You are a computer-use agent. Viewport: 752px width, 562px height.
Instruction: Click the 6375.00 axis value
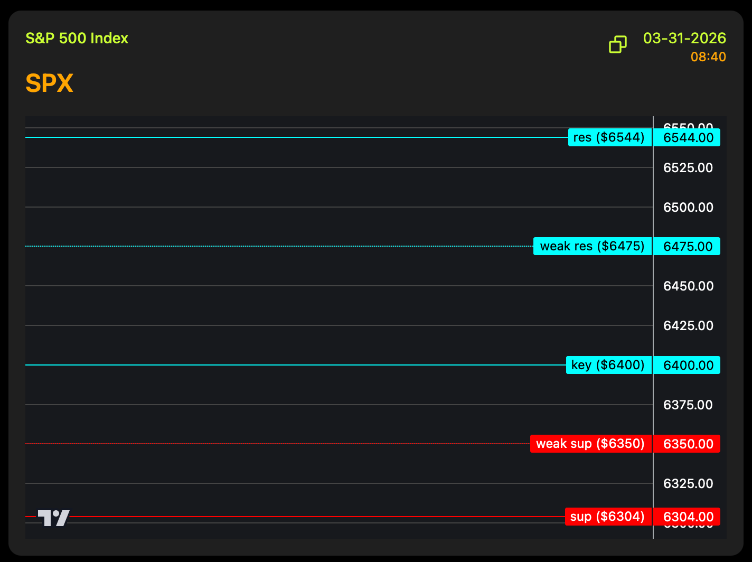click(688, 405)
